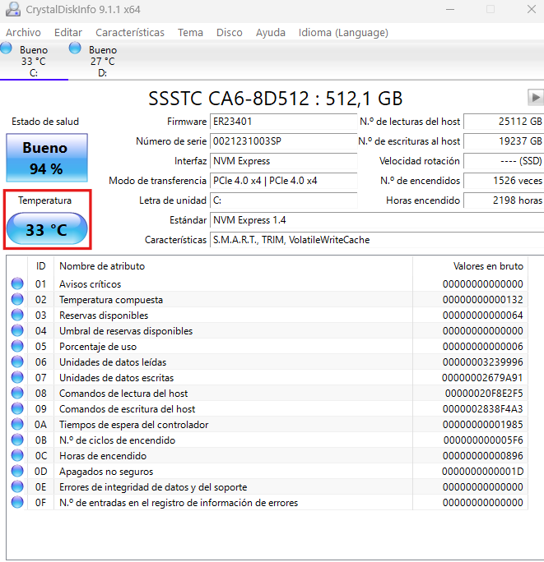The height and width of the screenshot is (562, 544).
Task: Select the Avisos críticos attribute name
Action: tap(91, 284)
